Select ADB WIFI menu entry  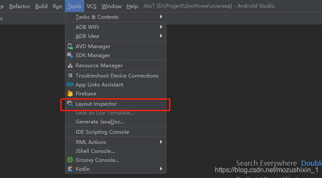coord(116,27)
